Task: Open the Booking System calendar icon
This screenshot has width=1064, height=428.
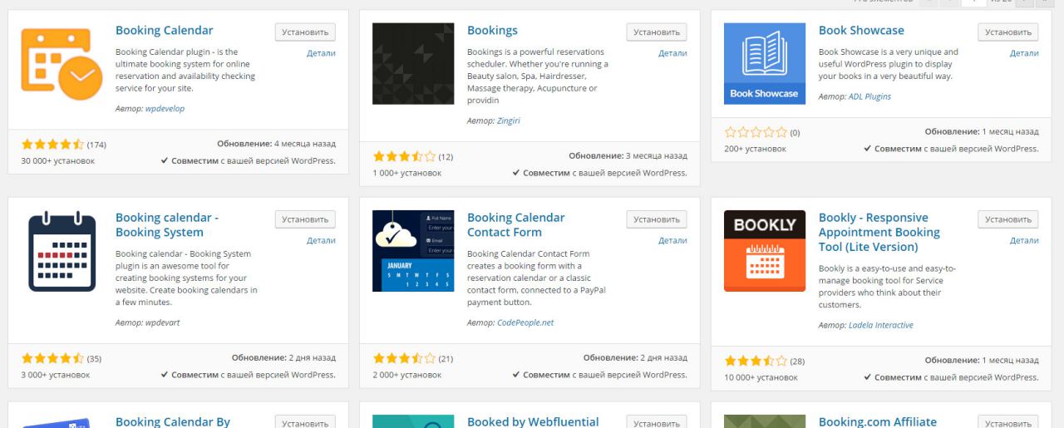Action: [62, 251]
